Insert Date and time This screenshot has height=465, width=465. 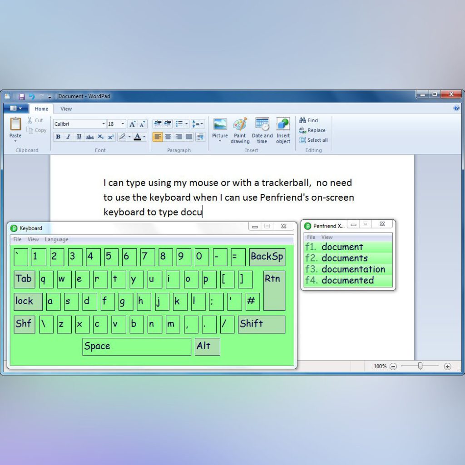click(262, 130)
